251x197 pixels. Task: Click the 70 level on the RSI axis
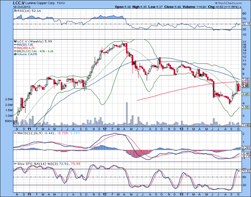(x=244, y=19)
